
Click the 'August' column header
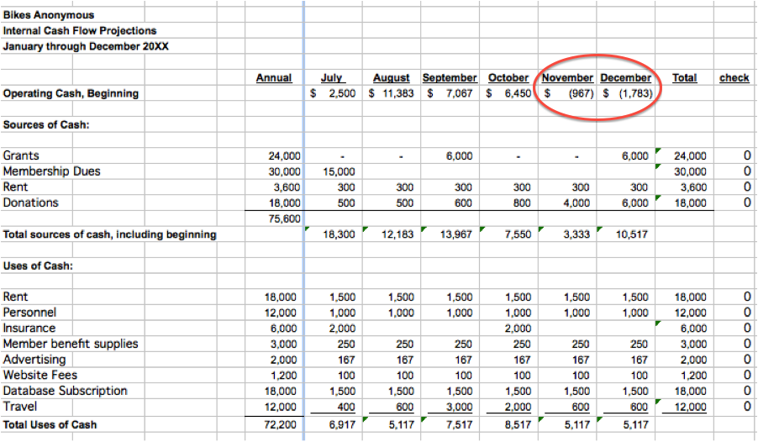(391, 77)
